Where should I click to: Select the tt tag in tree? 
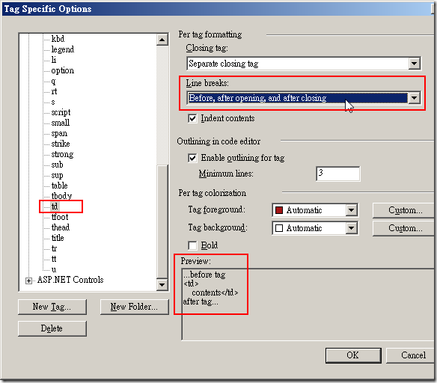54,259
